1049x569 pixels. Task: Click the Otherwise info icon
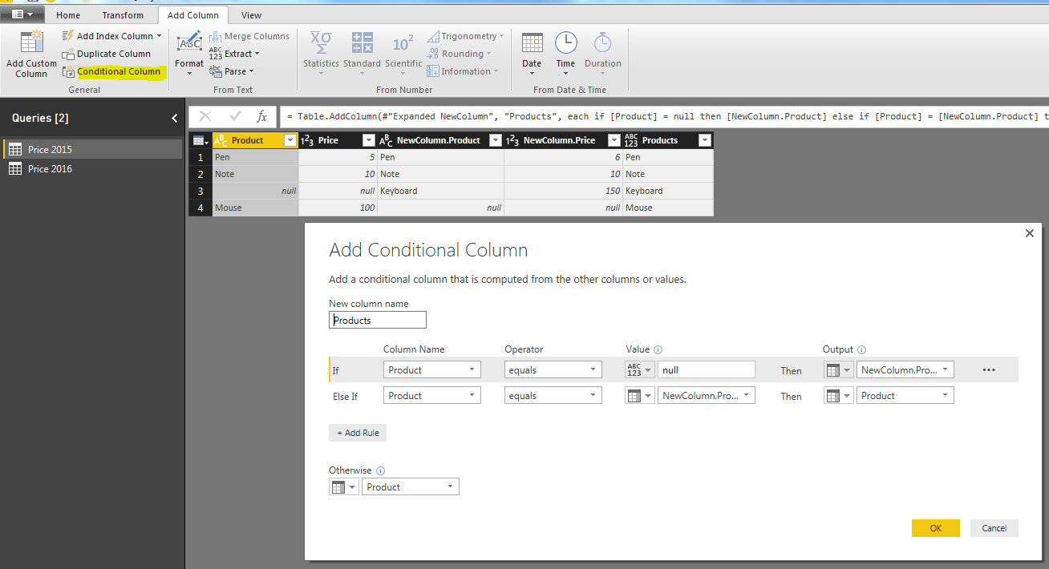[380, 470]
